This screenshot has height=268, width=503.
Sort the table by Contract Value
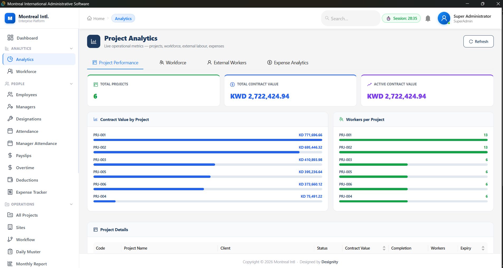(384, 248)
